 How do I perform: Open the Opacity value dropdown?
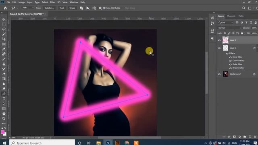coord(254,28)
